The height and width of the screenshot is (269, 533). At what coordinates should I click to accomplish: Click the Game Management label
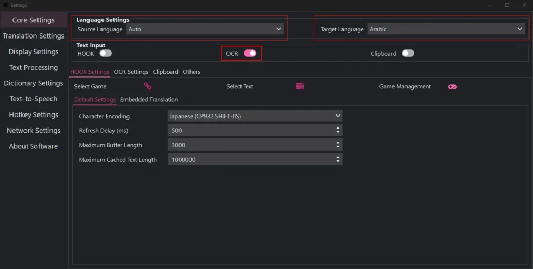coord(405,86)
